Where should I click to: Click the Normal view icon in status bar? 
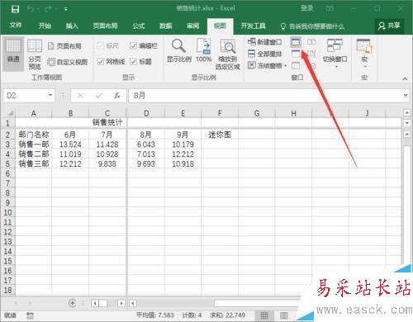tap(264, 315)
